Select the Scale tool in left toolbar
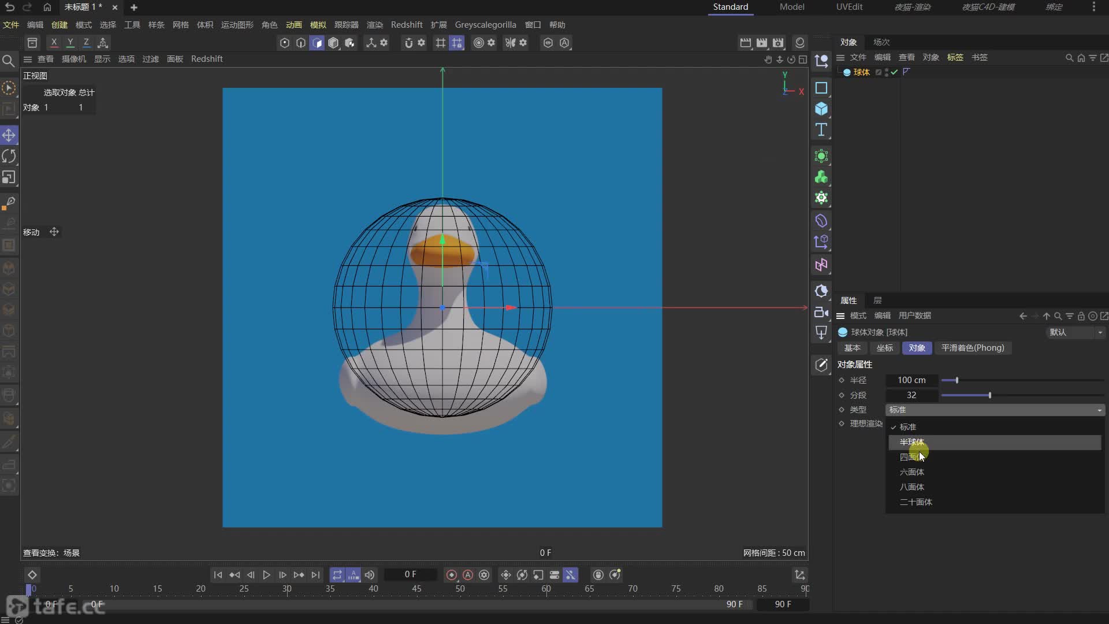Viewport: 1109px width, 624px height. coord(9,177)
